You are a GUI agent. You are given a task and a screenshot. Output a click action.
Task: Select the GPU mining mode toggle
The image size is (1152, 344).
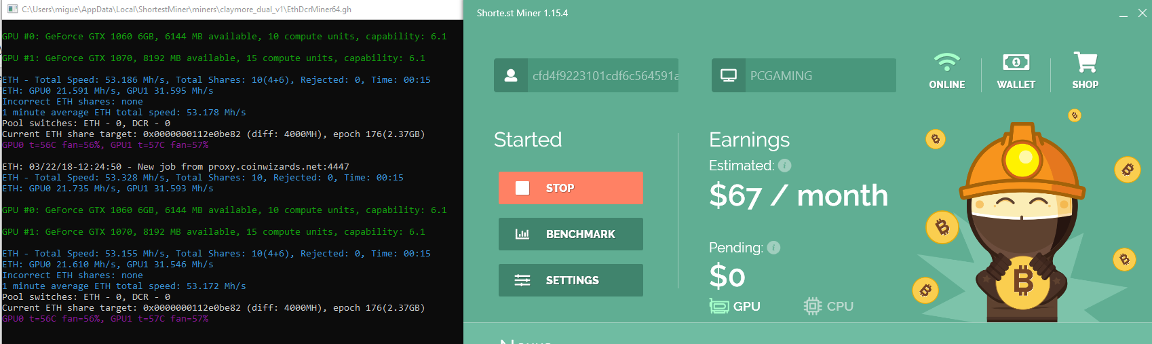[x=735, y=306]
